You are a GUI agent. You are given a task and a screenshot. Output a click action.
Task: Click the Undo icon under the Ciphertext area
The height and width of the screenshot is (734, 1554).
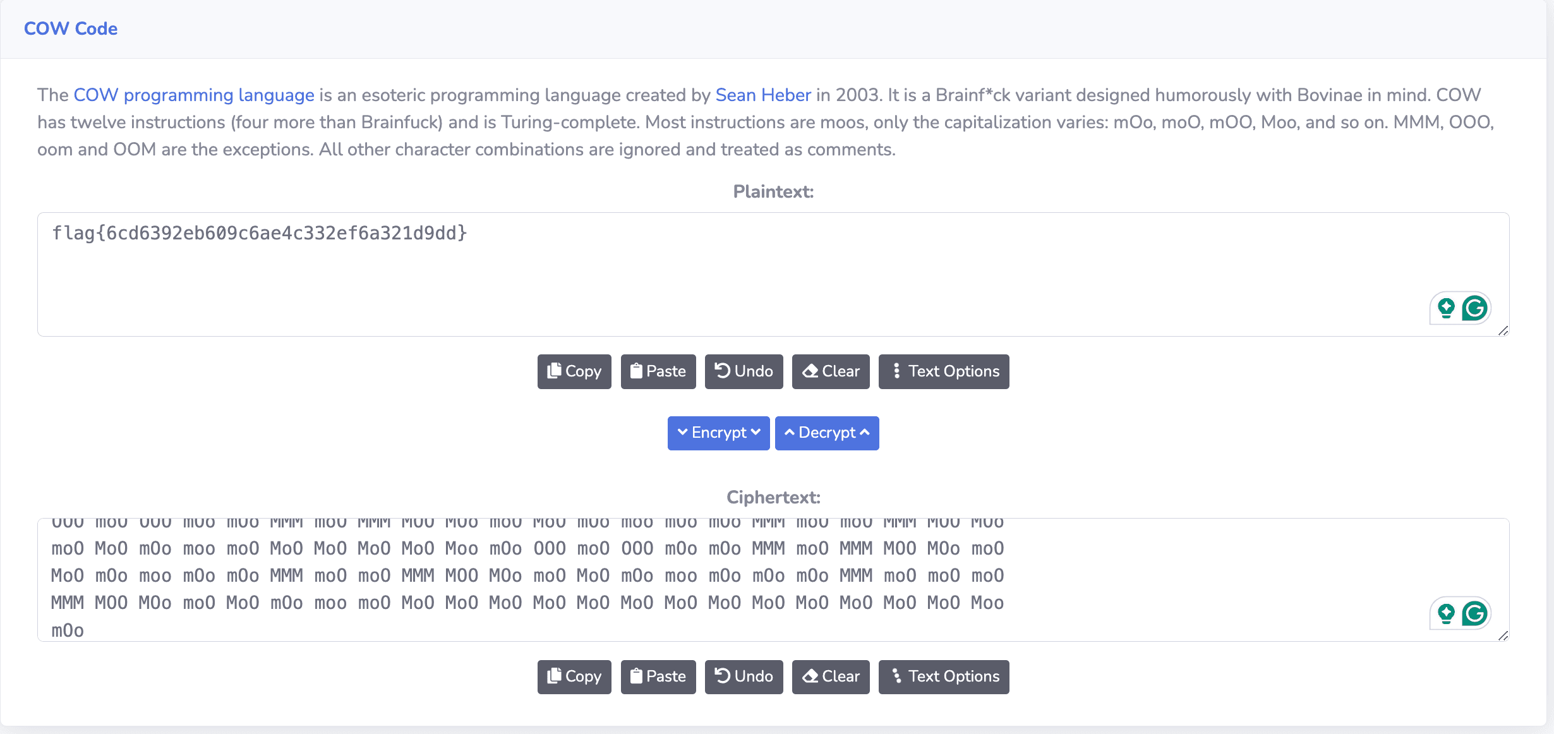click(722, 677)
